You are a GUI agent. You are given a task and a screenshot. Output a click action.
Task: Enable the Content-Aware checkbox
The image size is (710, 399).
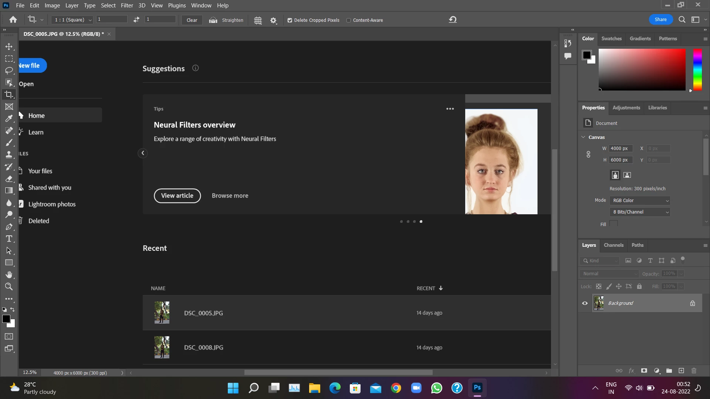[x=348, y=20]
